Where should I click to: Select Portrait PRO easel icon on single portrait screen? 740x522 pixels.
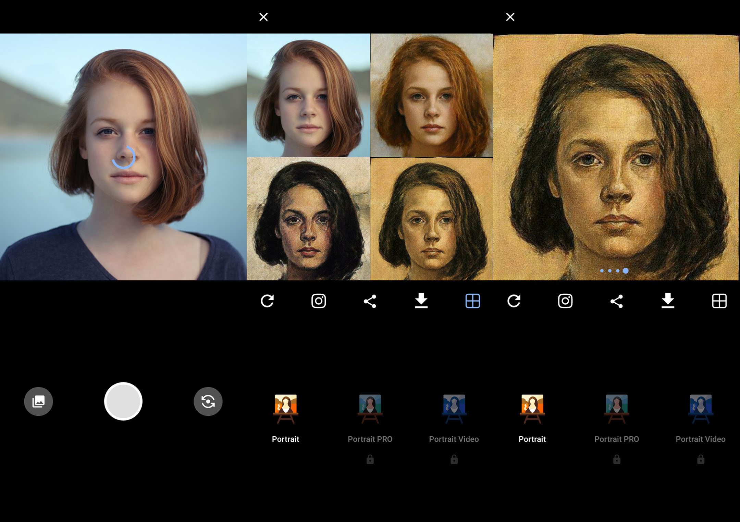tap(617, 409)
